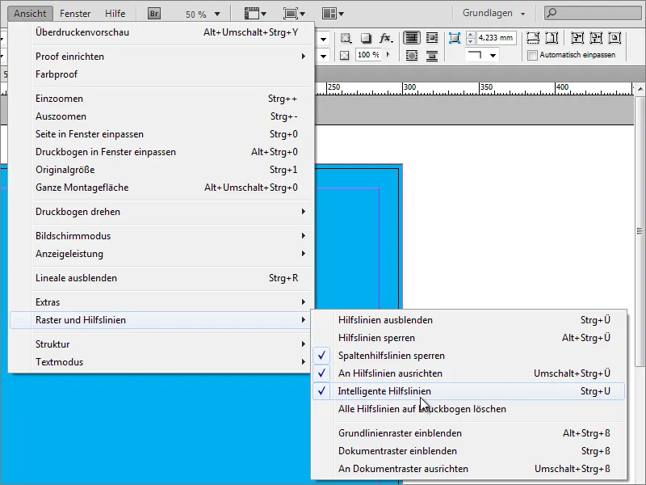Select no text wrap icon
This screenshot has width=646, height=485.
tap(412, 38)
